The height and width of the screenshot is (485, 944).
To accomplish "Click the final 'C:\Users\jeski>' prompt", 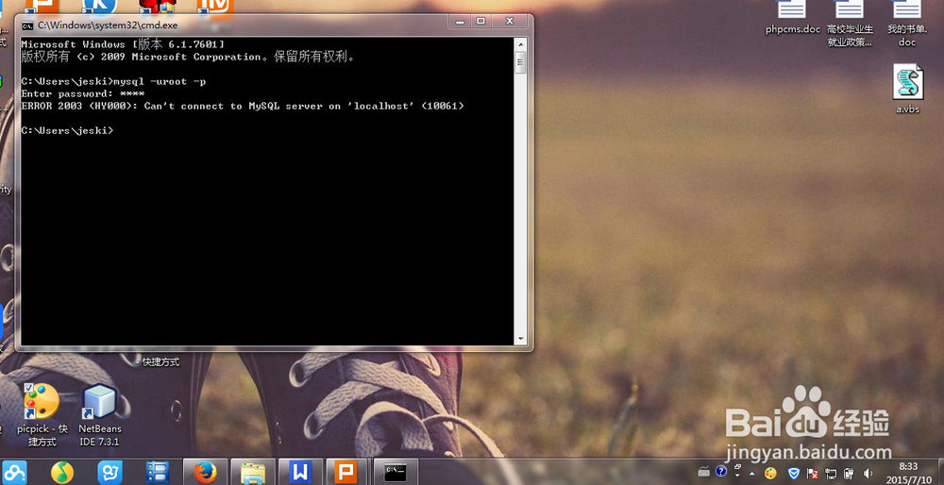I will click(x=67, y=130).
